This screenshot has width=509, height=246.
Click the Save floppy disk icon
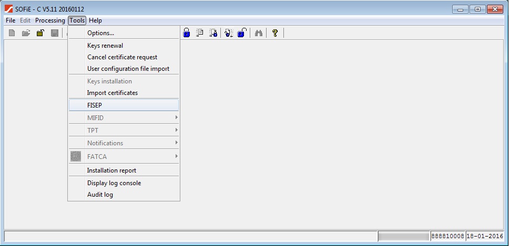[x=55, y=33]
